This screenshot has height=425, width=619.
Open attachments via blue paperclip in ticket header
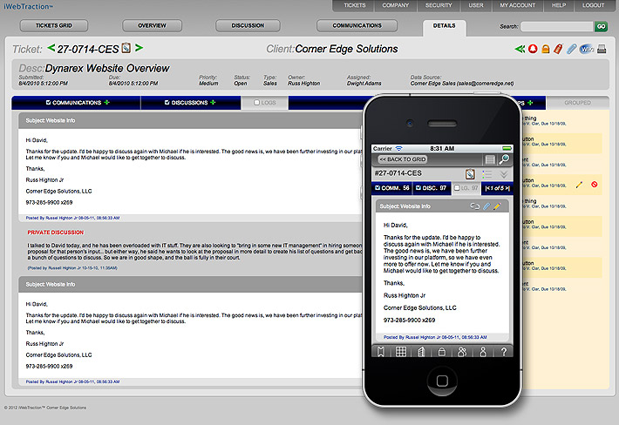tap(572, 49)
